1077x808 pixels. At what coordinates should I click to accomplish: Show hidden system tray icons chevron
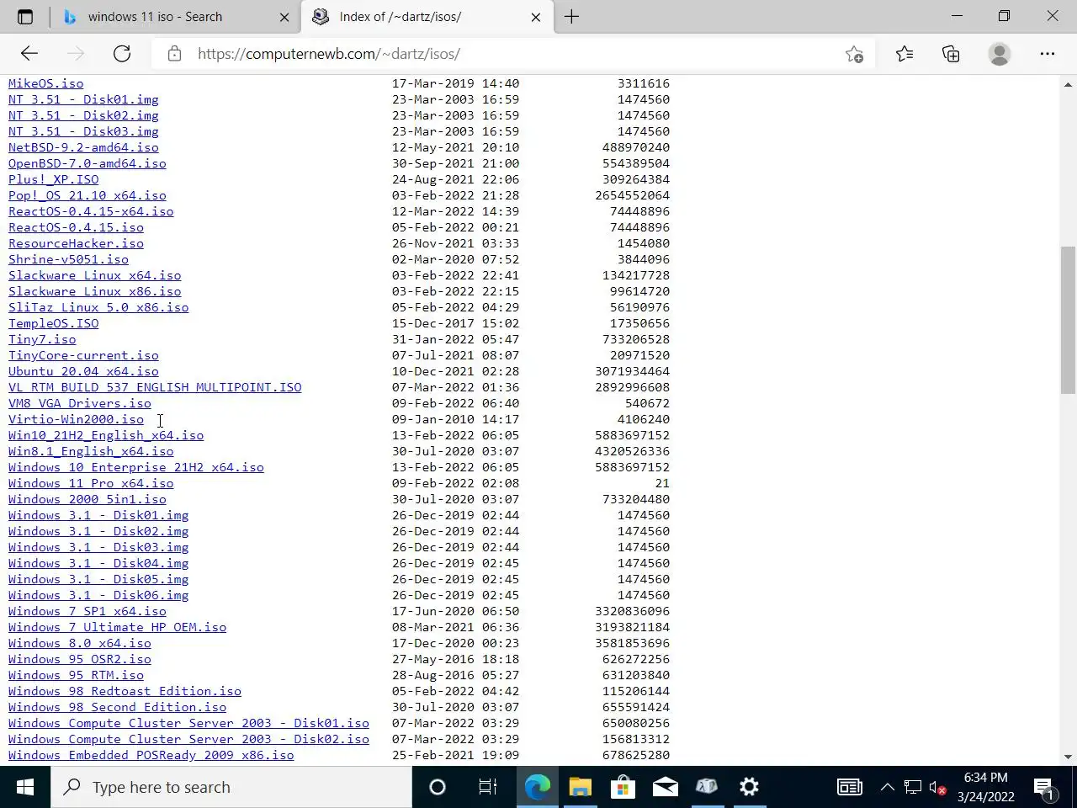(x=888, y=788)
